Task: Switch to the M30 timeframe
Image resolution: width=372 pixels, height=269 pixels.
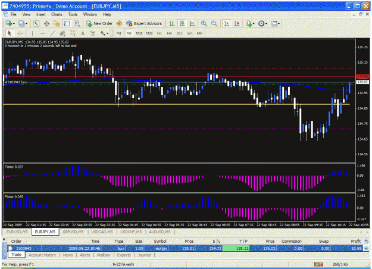Action: [149, 33]
